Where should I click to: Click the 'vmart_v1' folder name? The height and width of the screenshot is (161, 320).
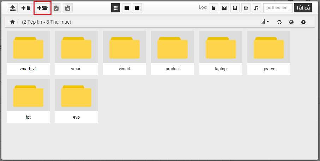(28, 69)
